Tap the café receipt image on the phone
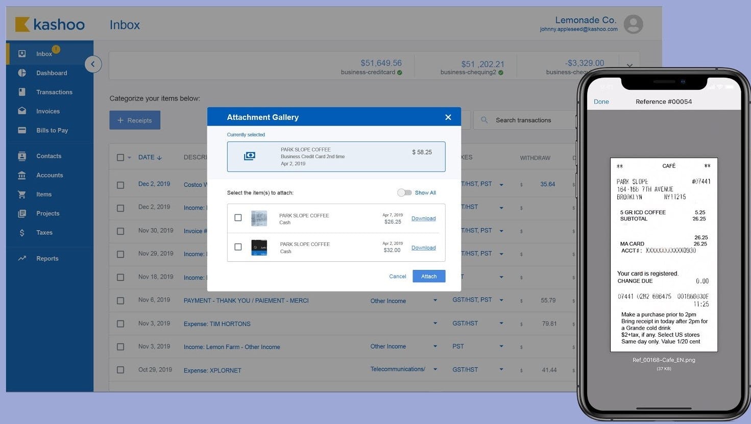The width and height of the screenshot is (751, 424). 664,255
